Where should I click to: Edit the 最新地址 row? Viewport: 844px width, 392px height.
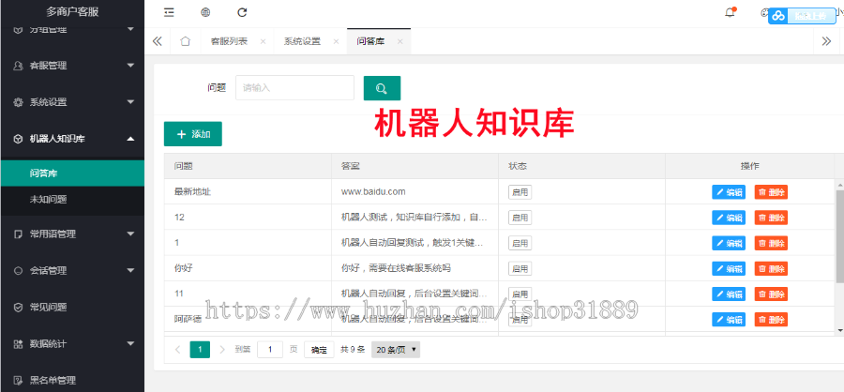tap(729, 192)
